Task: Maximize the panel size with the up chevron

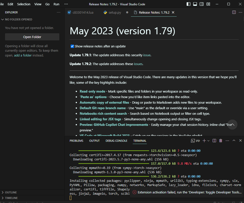Action: (x=234, y=141)
